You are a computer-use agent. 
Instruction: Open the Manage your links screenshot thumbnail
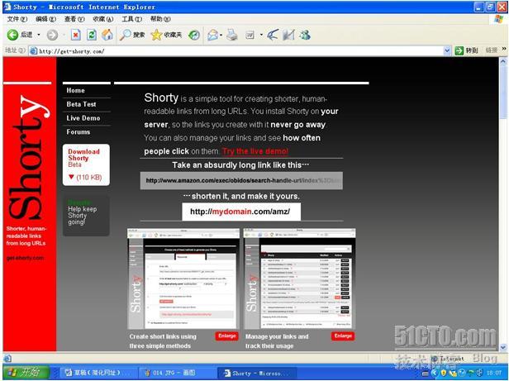click(x=300, y=279)
